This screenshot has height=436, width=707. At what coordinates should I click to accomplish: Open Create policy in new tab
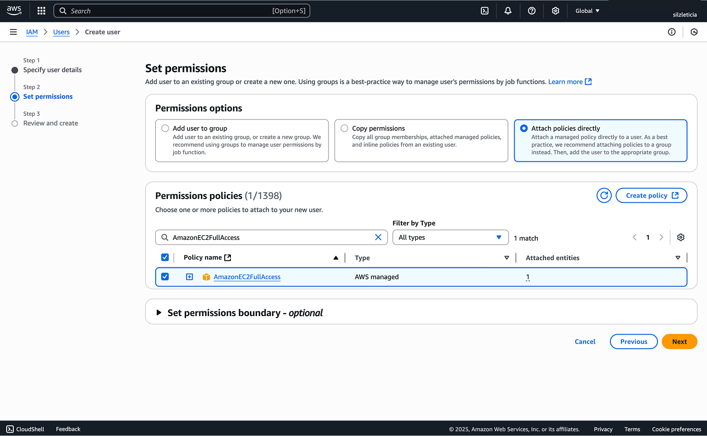[651, 195]
